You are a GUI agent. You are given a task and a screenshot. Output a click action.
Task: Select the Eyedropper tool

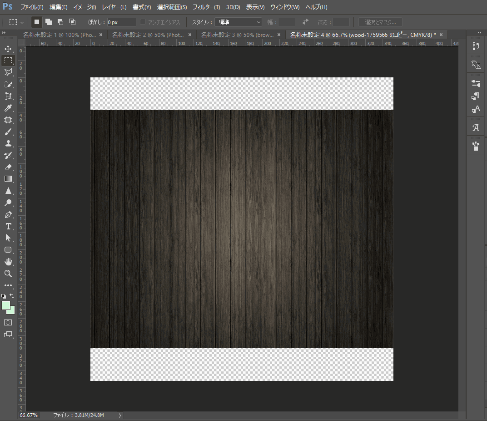[x=8, y=108]
